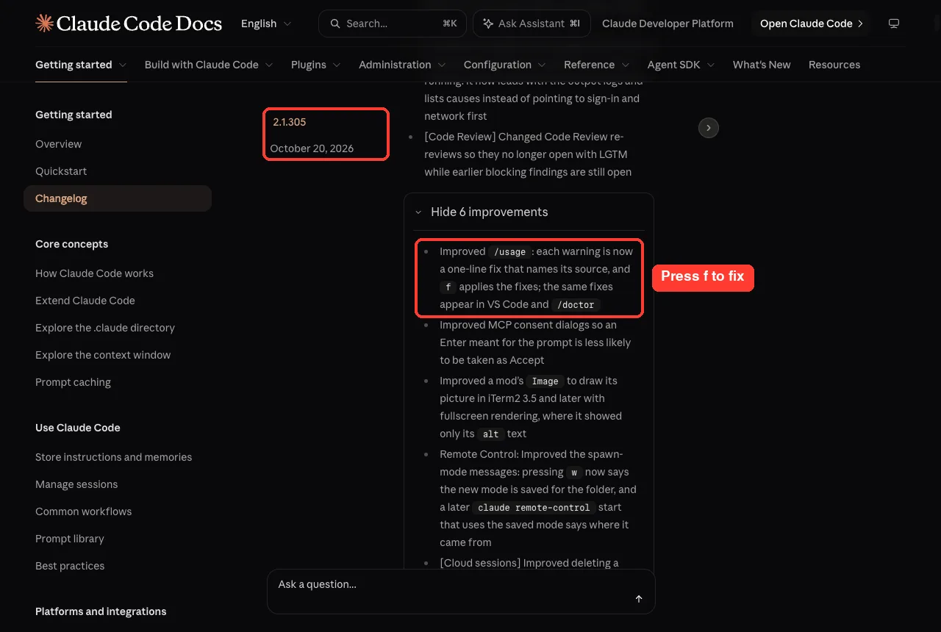941x632 pixels.
Task: Go to the Prompt library page
Action: tap(70, 539)
